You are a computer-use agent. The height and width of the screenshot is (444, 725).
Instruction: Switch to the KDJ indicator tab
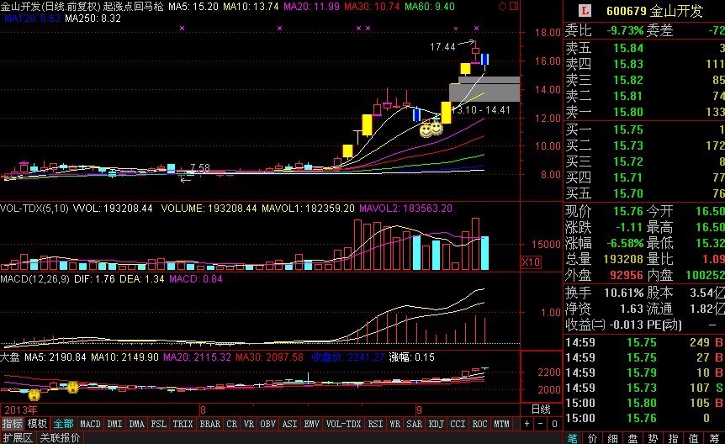[436, 424]
